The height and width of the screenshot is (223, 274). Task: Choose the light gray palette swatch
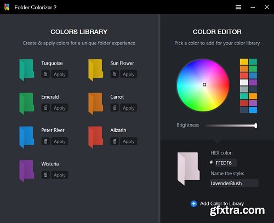click(244, 89)
